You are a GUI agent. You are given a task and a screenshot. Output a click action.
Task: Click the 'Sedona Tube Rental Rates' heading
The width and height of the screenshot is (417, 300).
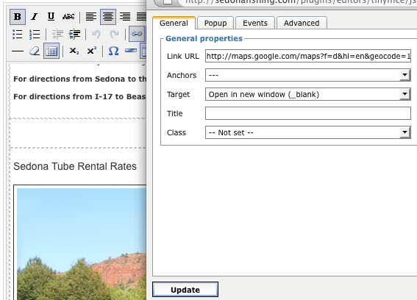(75, 166)
